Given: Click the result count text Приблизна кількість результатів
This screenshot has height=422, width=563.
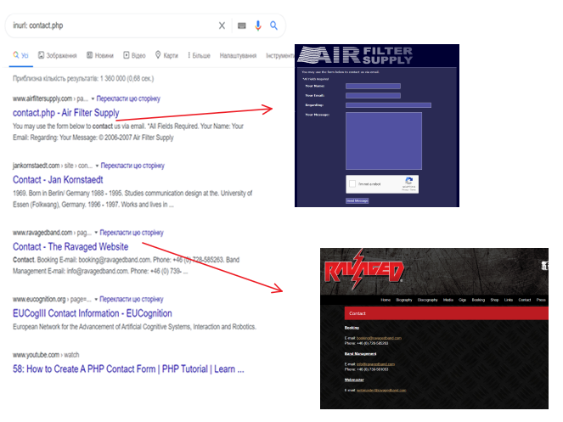Looking at the screenshot, I should (x=83, y=78).
